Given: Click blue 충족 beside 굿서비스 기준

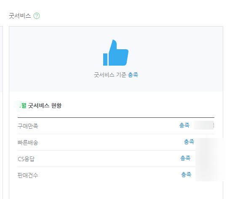Looking at the screenshot, I should click(133, 75).
